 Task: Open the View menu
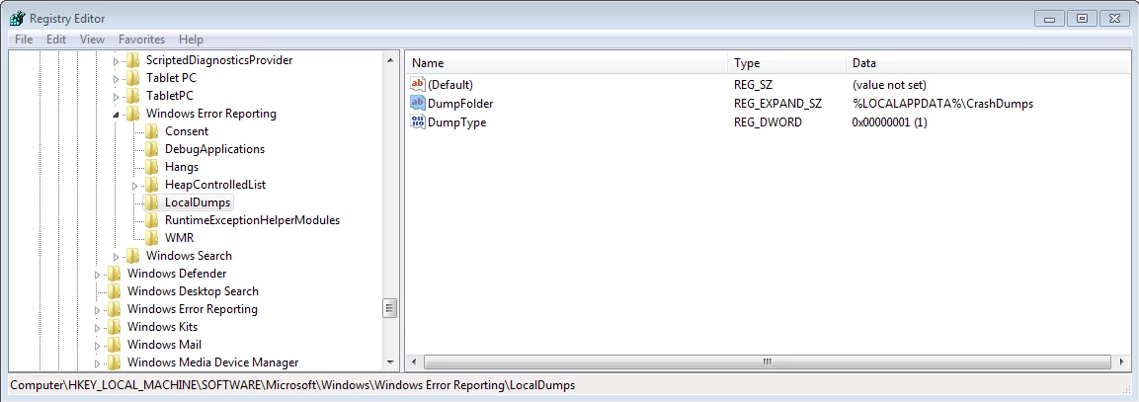point(92,40)
